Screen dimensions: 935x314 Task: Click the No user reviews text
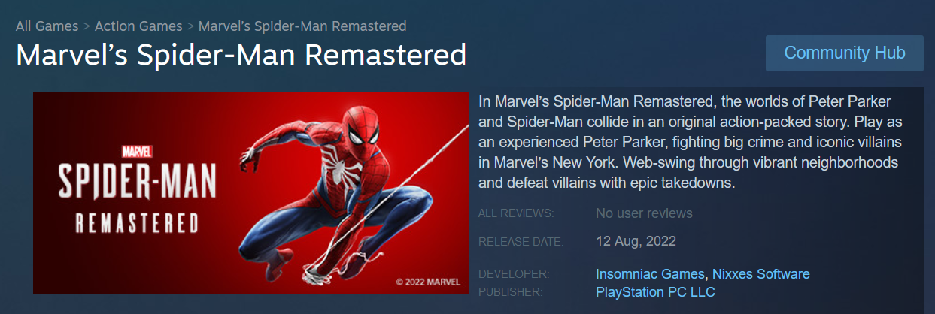pos(644,213)
